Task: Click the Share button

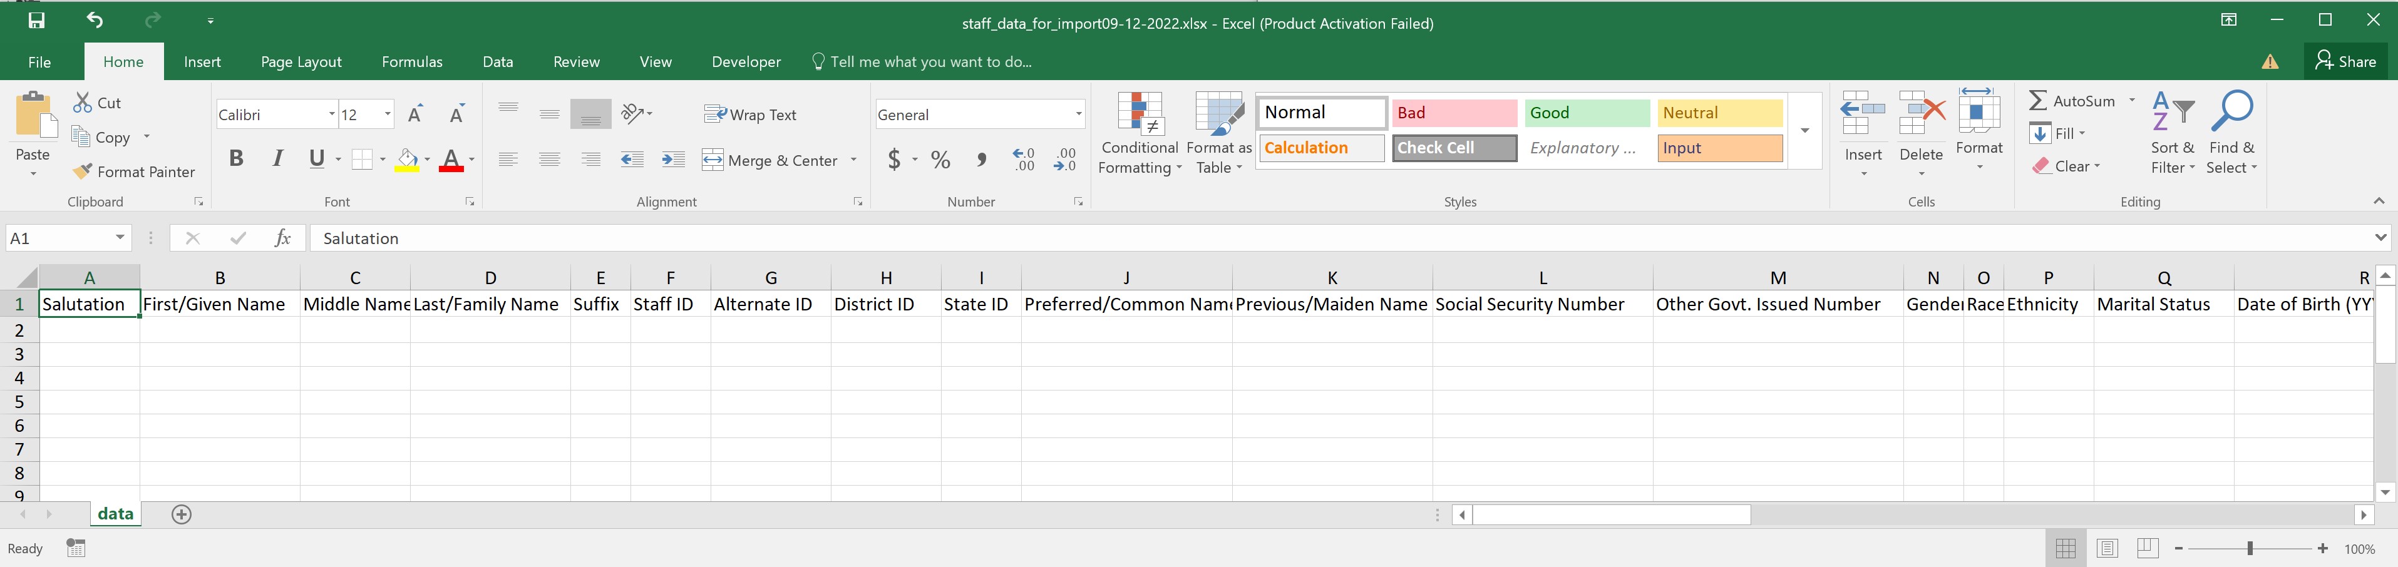Action: [x=2346, y=61]
